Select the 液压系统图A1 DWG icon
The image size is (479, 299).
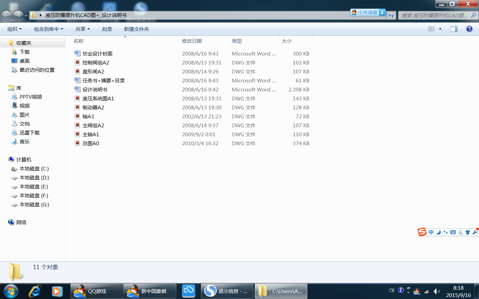[78, 98]
